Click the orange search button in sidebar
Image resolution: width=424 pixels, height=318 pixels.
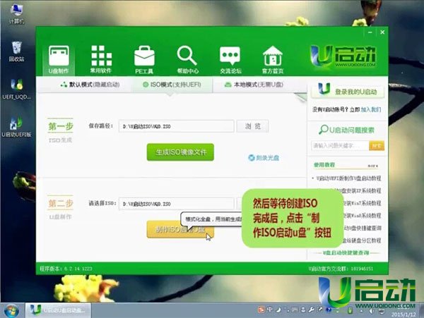(x=377, y=146)
